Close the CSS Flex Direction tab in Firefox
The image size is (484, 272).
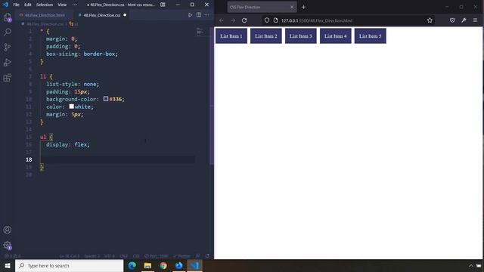[292, 7]
